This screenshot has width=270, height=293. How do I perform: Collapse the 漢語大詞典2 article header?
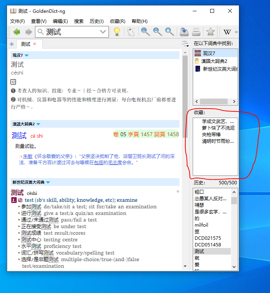click(38, 124)
